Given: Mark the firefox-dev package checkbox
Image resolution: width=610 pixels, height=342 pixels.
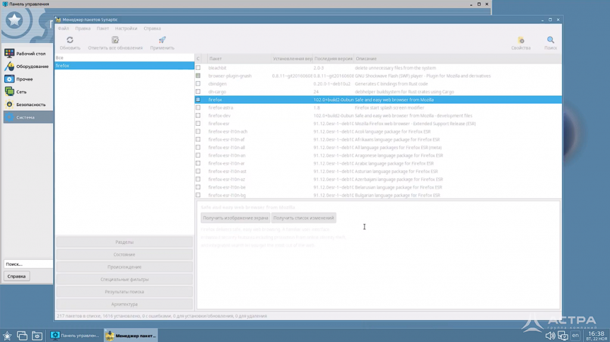Looking at the screenshot, I should pos(198,116).
